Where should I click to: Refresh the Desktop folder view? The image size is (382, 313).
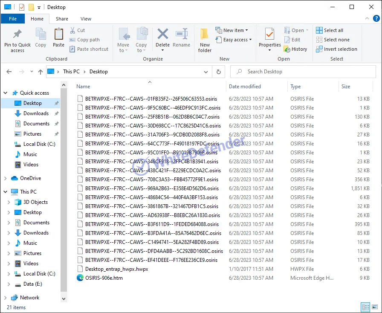[x=219, y=72]
